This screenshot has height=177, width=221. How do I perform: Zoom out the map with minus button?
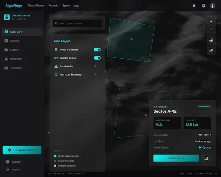pos(211,30)
